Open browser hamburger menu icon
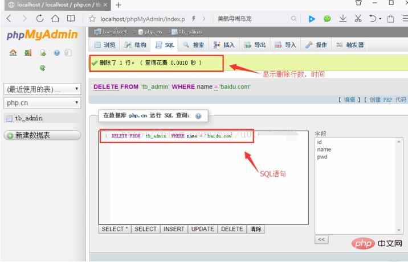408x262 pixels. click(405, 19)
